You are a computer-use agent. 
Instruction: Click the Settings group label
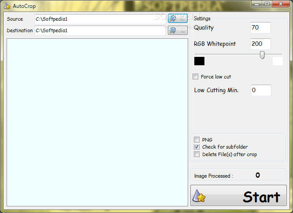(x=202, y=19)
